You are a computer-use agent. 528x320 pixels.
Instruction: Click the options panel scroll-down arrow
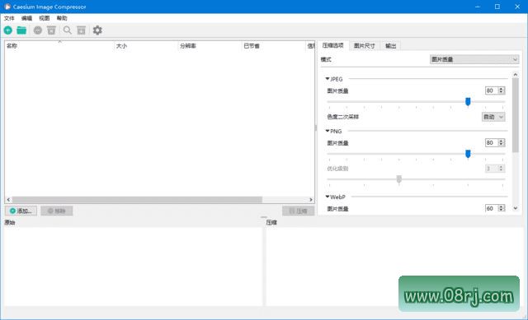[x=515, y=208]
